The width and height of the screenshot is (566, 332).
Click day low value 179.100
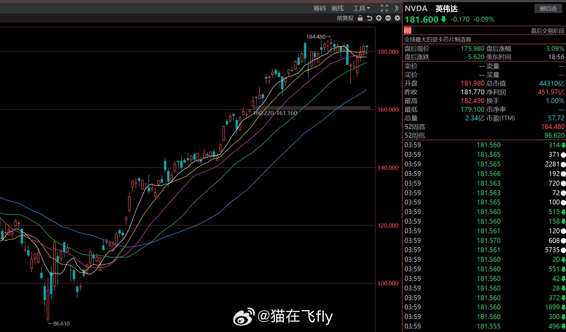[x=472, y=110]
